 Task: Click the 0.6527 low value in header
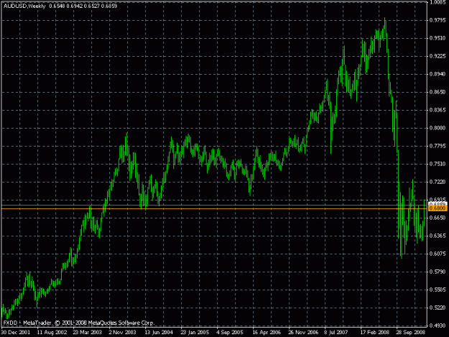point(92,6)
